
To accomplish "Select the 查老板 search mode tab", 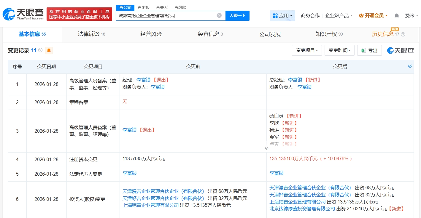I will coord(143,7).
